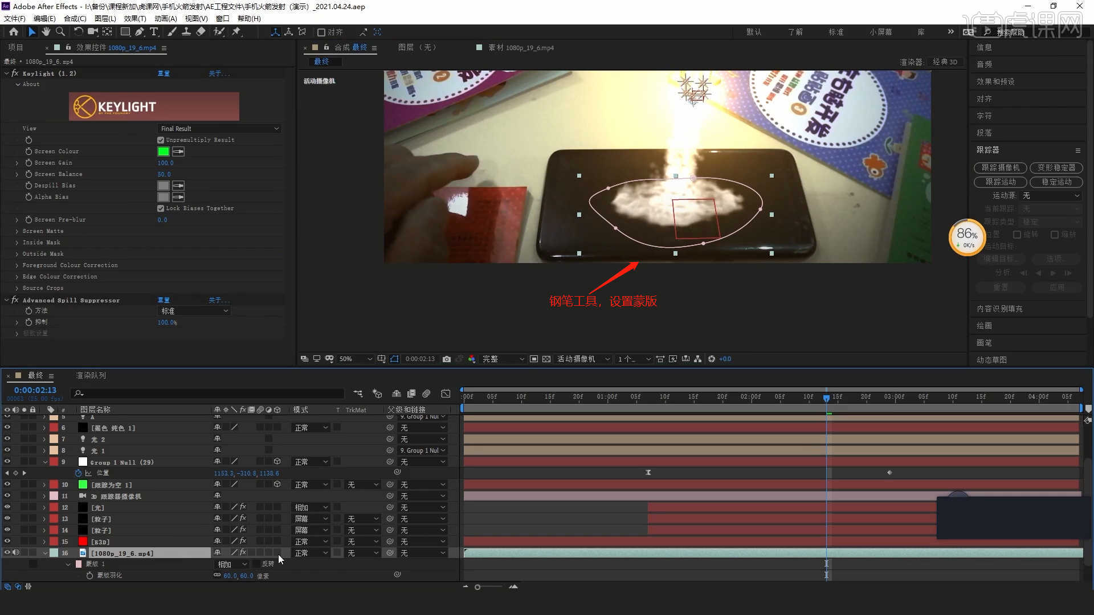
Task: Hide the [E3D] layer eye
Action: point(7,541)
